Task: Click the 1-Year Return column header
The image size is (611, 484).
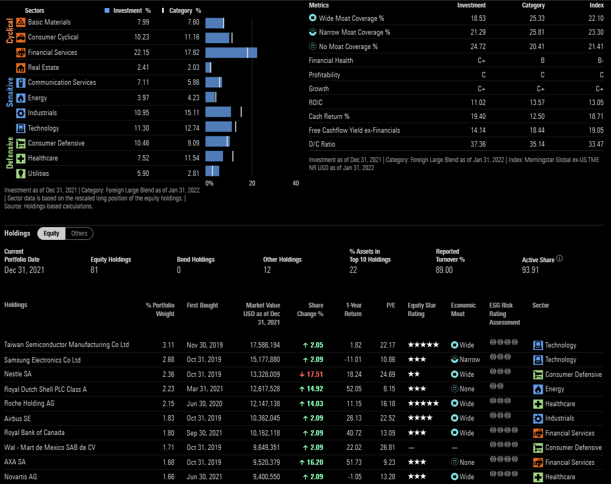Action: [x=353, y=310]
